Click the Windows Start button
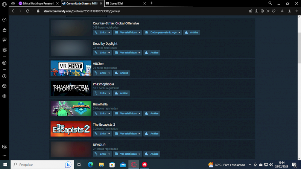The image size is (301, 169). (5, 164)
